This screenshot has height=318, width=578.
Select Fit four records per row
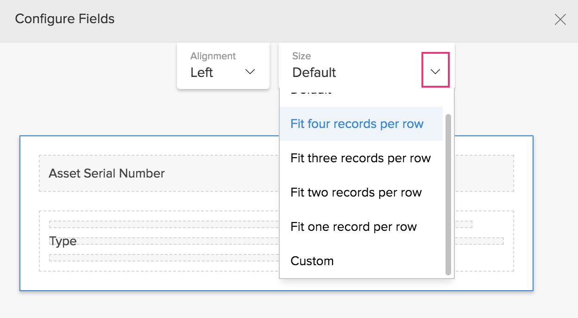tap(357, 124)
